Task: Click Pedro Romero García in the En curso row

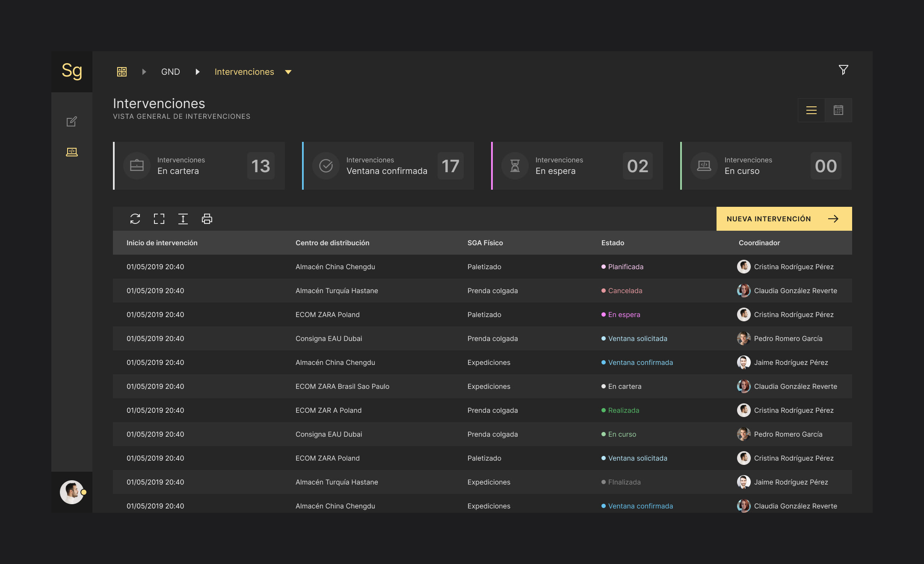Action: [788, 434]
